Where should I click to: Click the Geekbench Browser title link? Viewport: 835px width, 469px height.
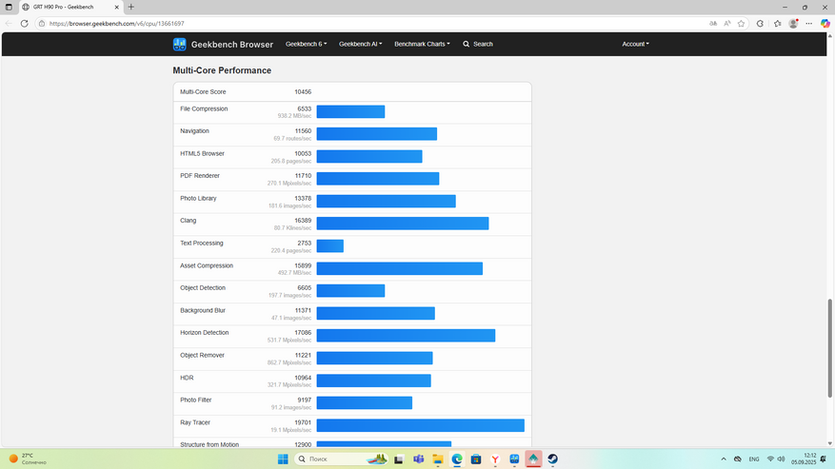click(x=232, y=45)
